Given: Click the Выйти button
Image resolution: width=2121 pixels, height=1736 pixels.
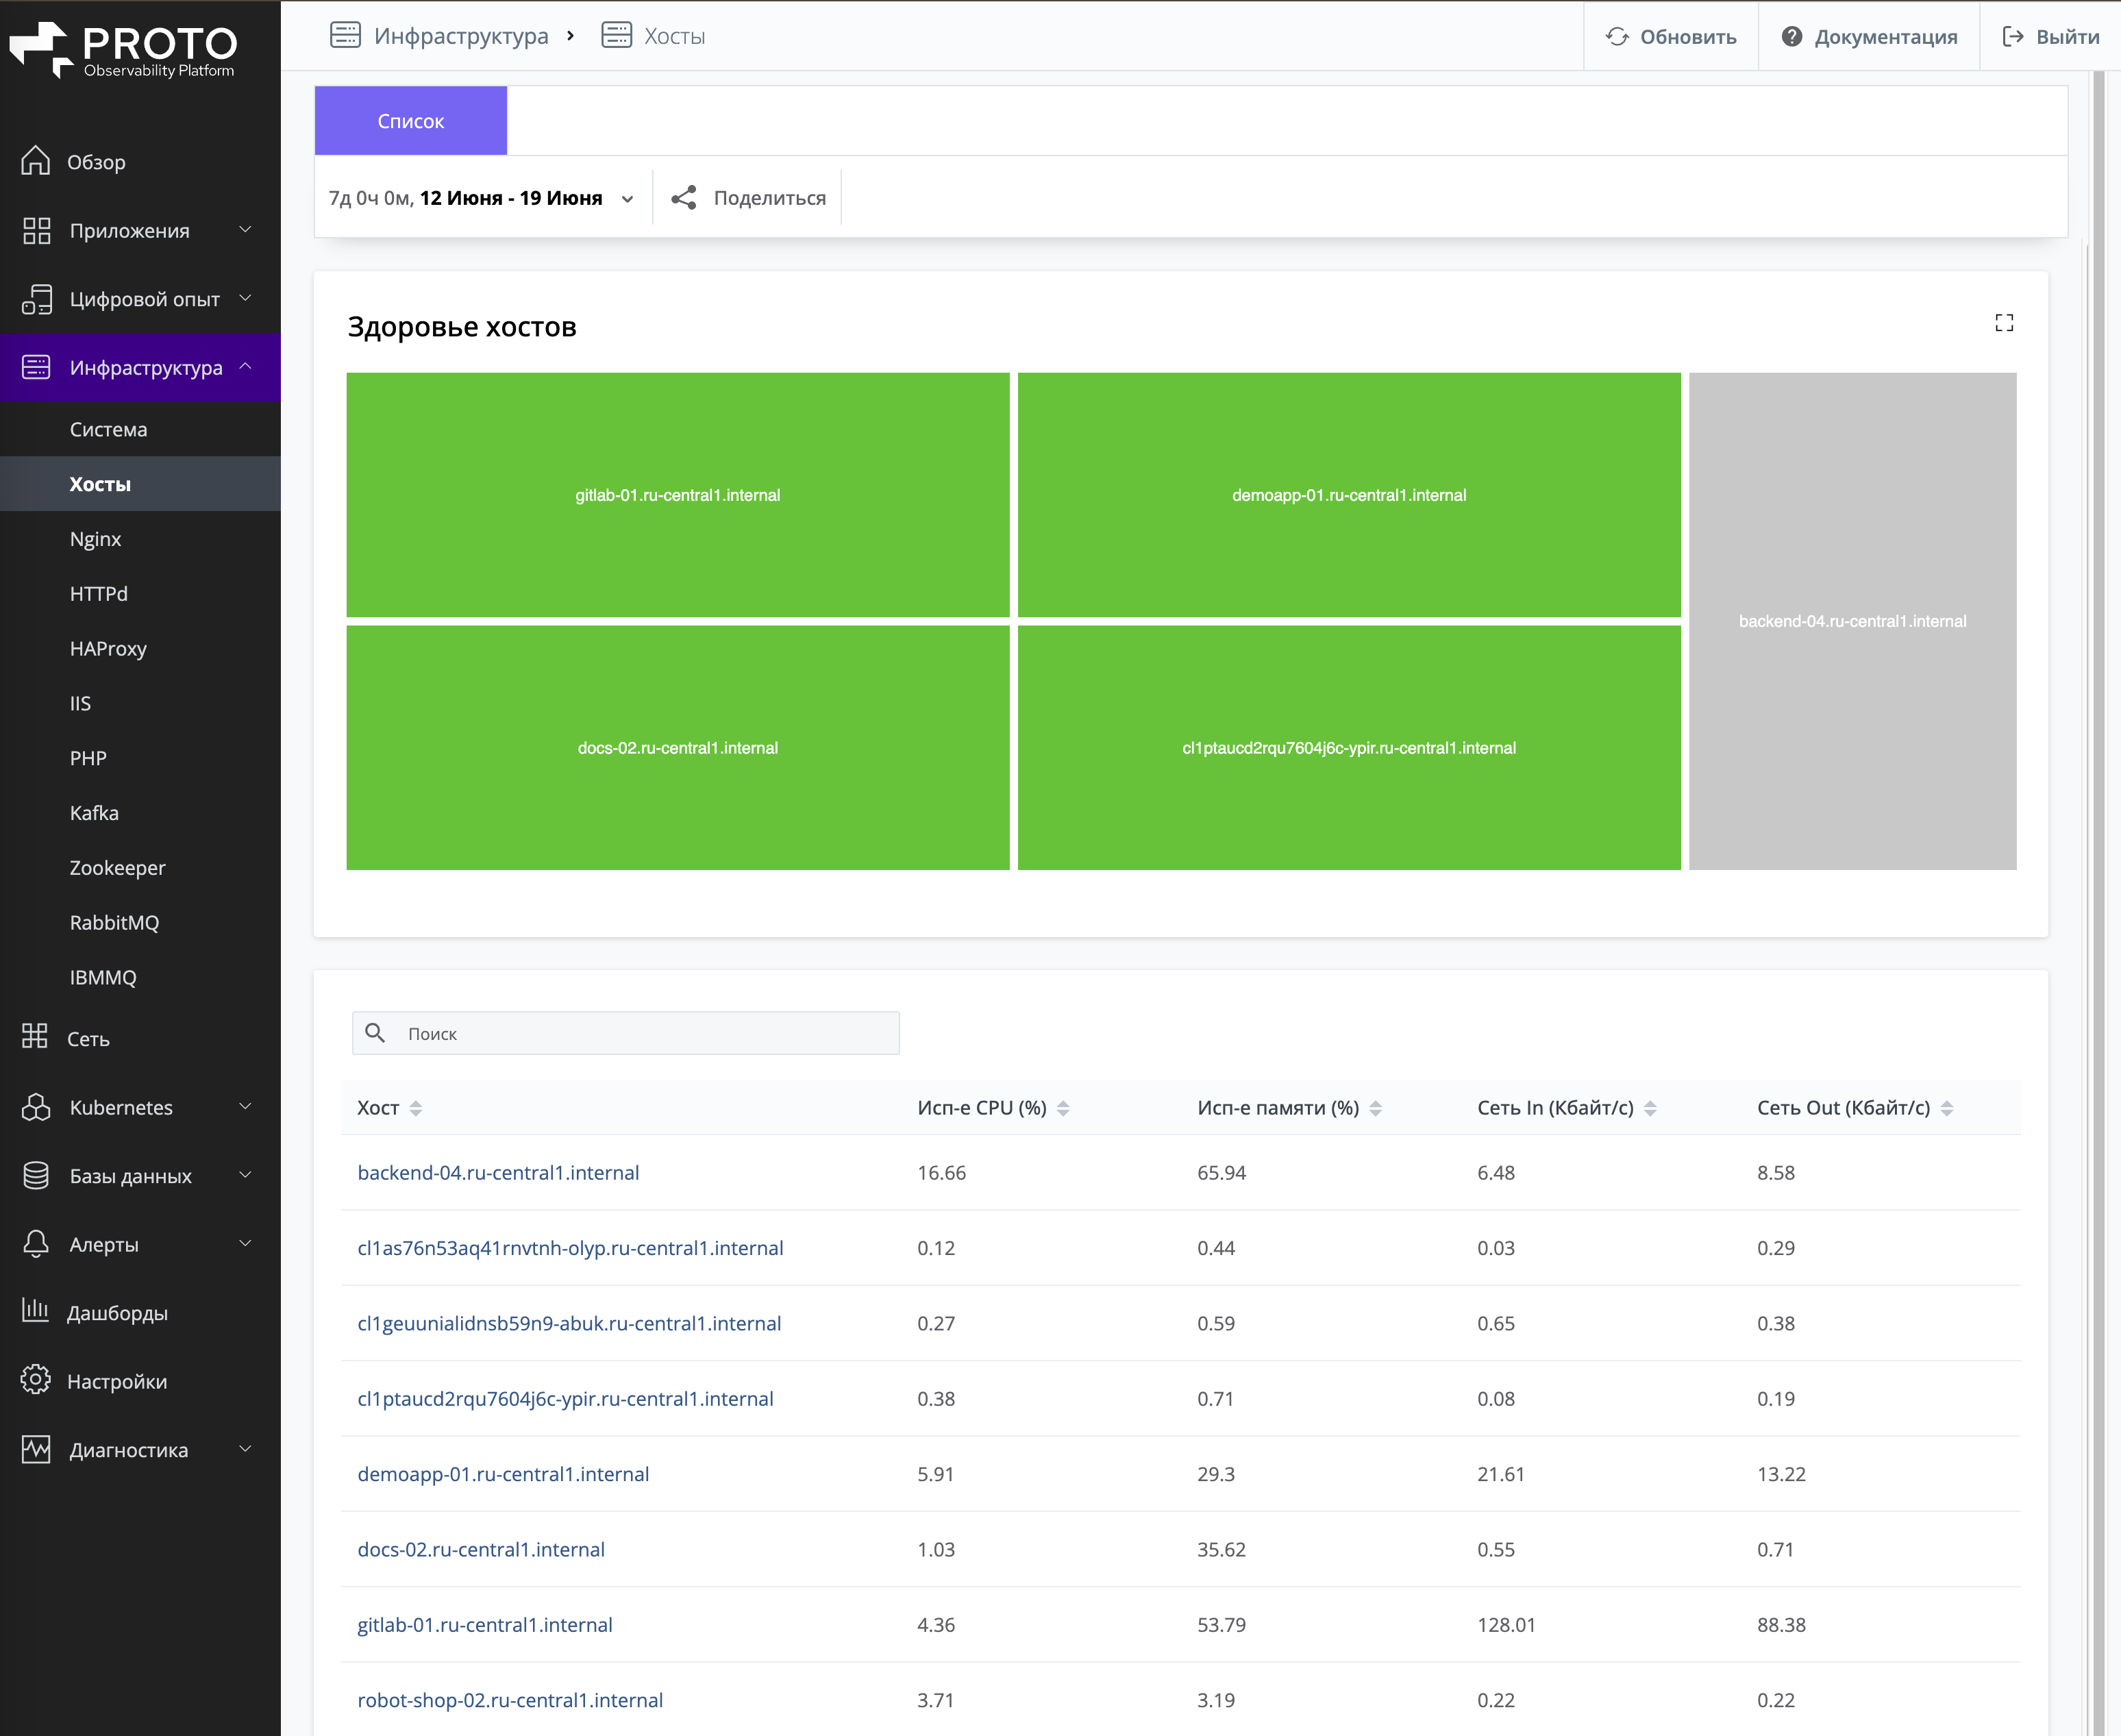Looking at the screenshot, I should [x=2050, y=36].
